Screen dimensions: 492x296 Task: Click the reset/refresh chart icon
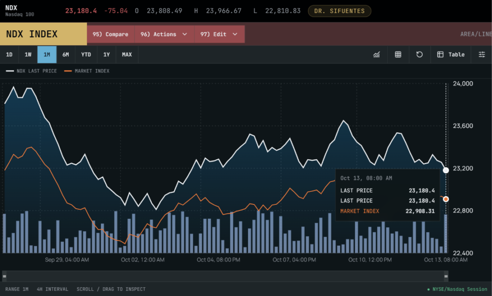pos(419,55)
